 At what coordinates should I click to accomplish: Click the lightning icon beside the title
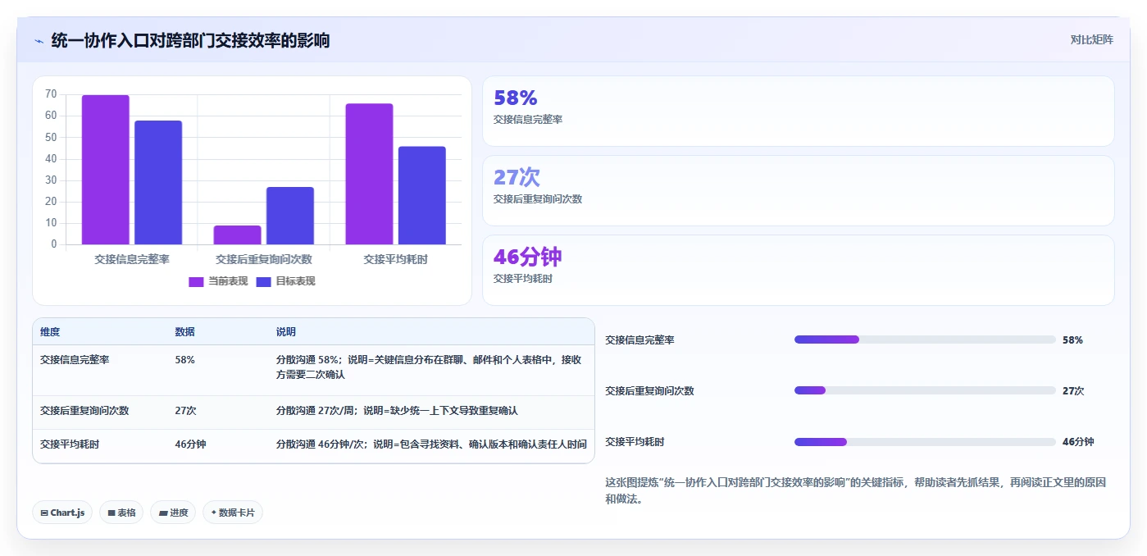[39, 40]
